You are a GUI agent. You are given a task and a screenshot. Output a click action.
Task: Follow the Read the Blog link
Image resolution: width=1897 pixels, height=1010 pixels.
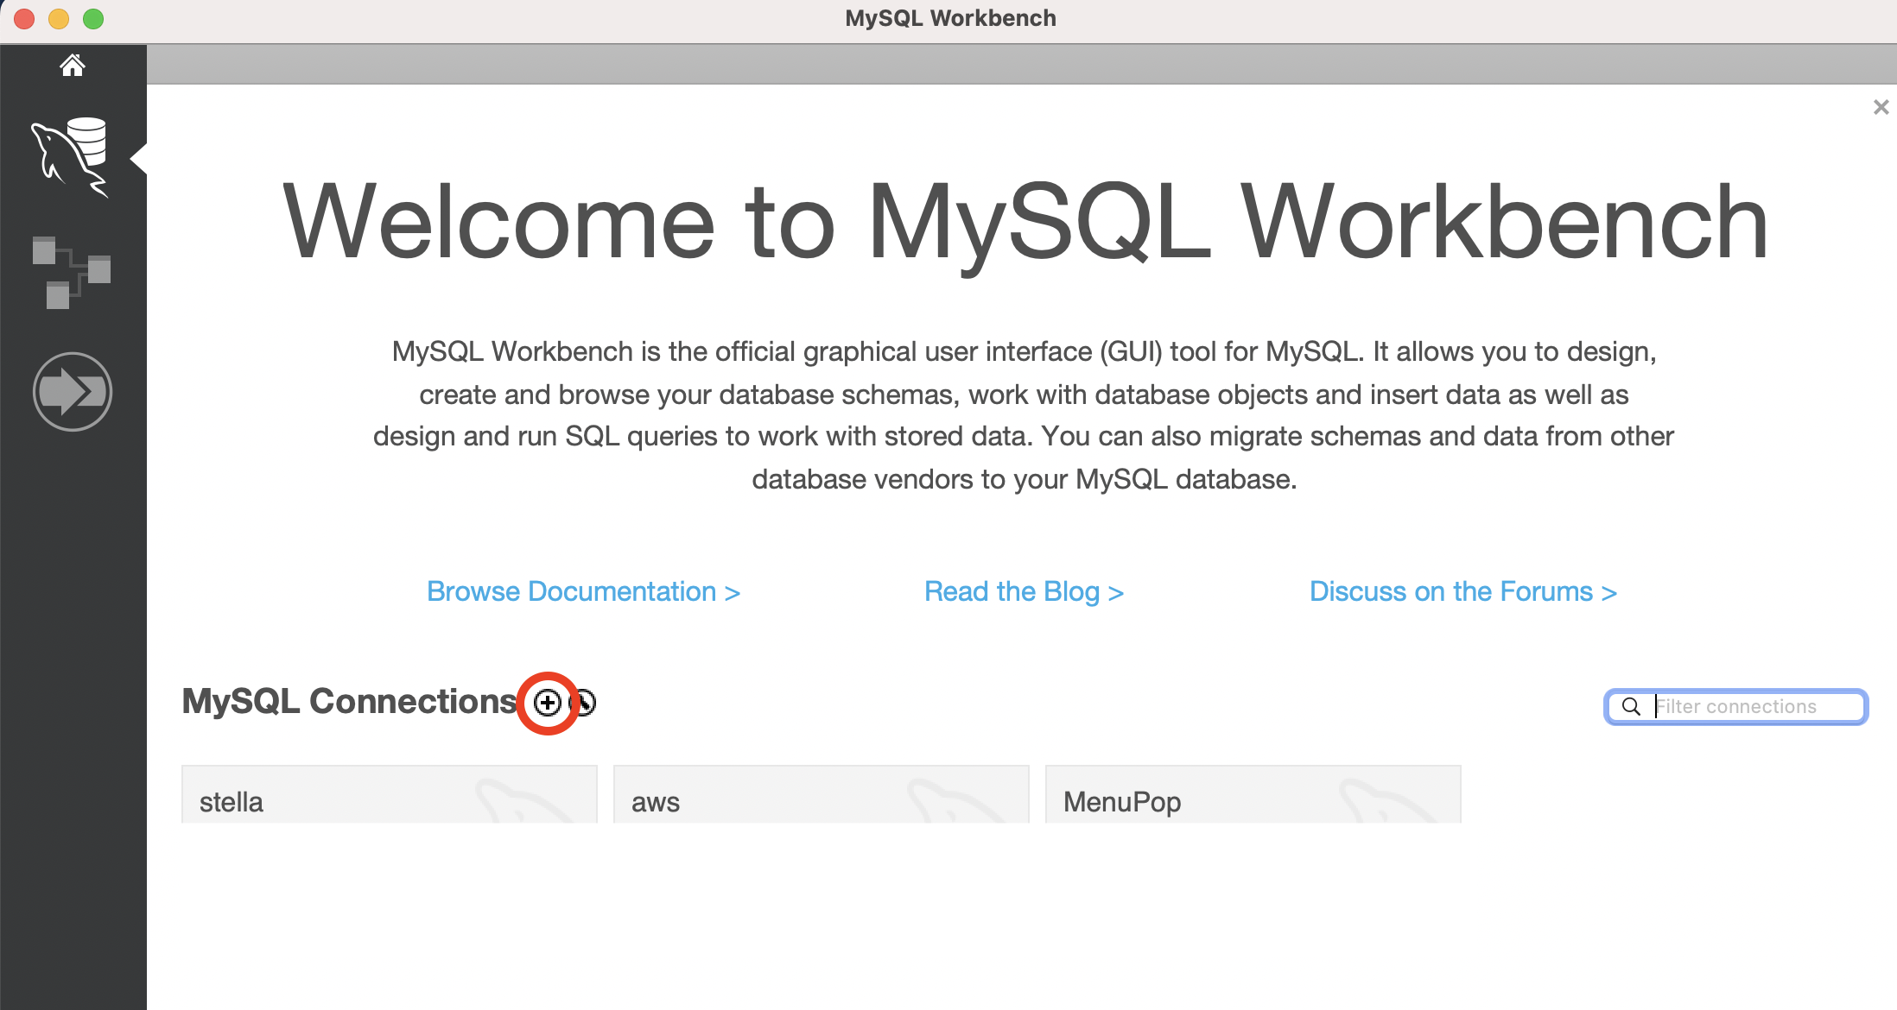[1024, 592]
